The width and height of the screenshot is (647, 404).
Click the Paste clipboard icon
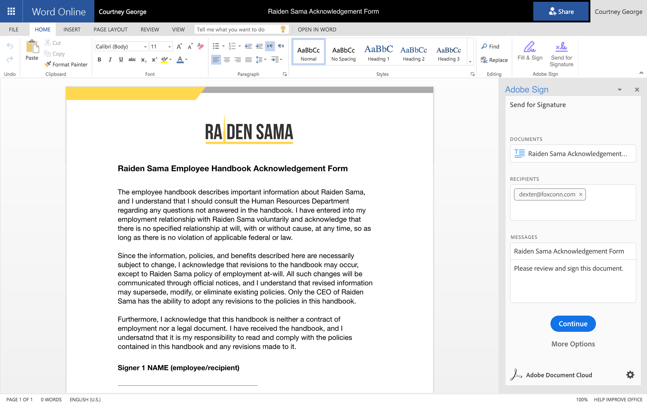32,46
